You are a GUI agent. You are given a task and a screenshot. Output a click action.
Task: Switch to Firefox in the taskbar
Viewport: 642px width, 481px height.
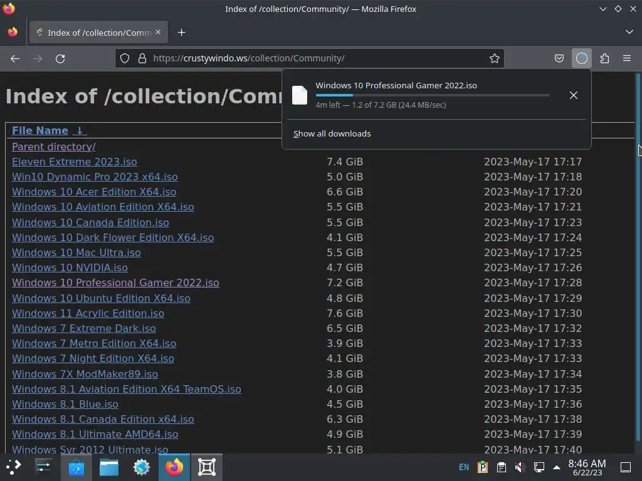[174, 467]
